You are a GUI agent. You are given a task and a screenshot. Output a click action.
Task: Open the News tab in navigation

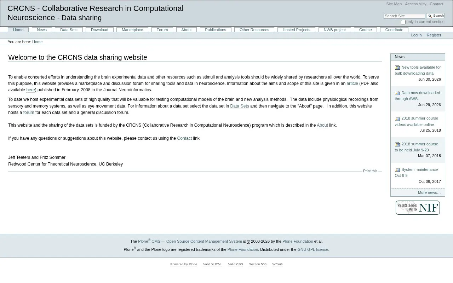tap(42, 30)
